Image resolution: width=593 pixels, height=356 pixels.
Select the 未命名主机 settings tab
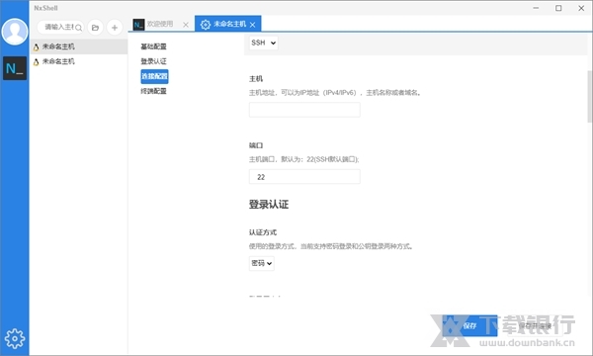[228, 24]
